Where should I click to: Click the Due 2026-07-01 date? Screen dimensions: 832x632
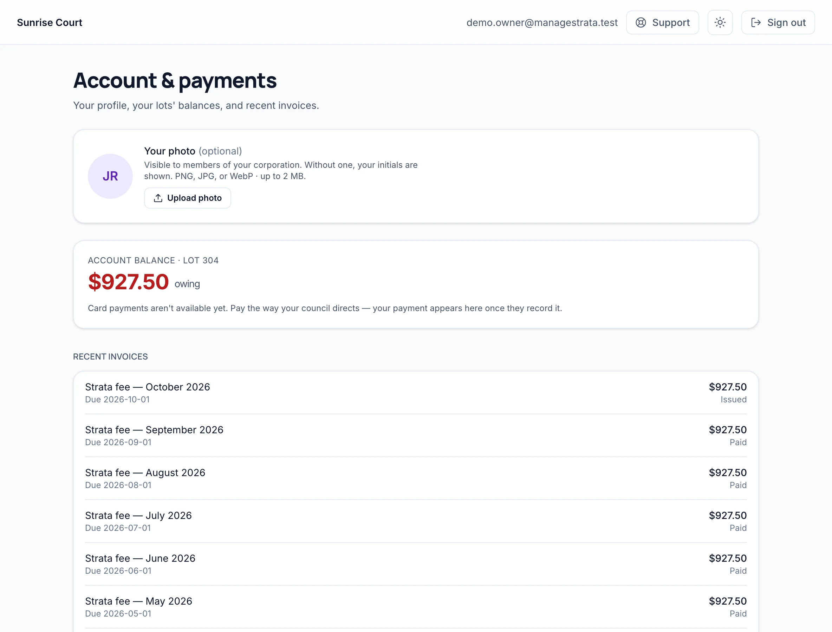click(x=118, y=528)
